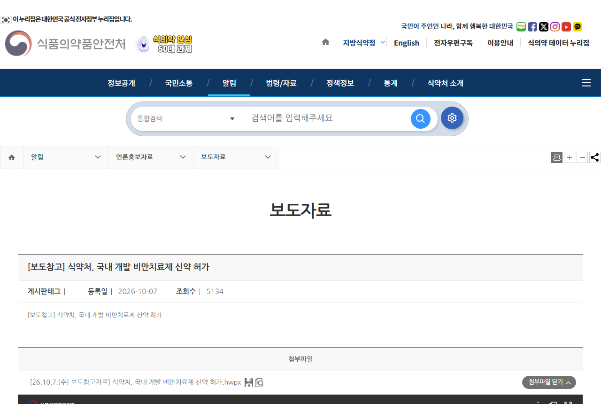
Task: Open the 통합검색 category dropdown
Action: [x=186, y=118]
